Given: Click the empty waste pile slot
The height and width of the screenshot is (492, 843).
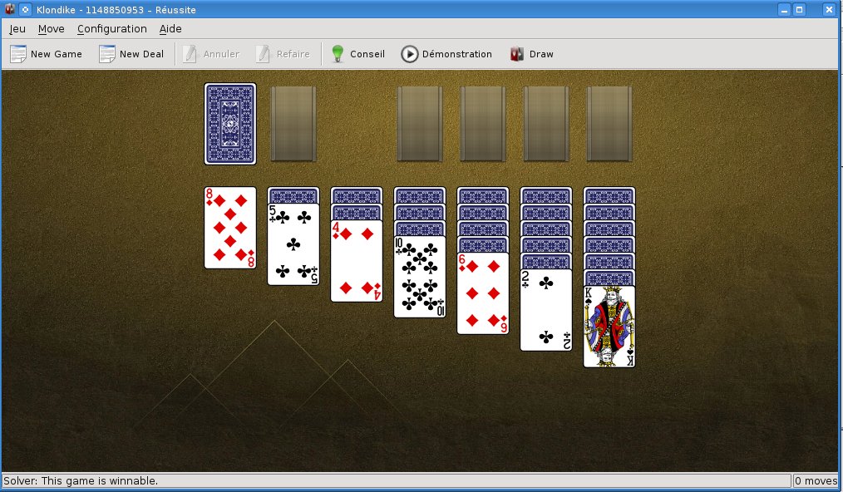Looking at the screenshot, I should point(293,124).
